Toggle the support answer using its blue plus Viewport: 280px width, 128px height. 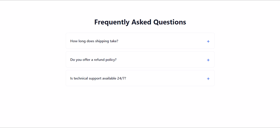(208, 79)
